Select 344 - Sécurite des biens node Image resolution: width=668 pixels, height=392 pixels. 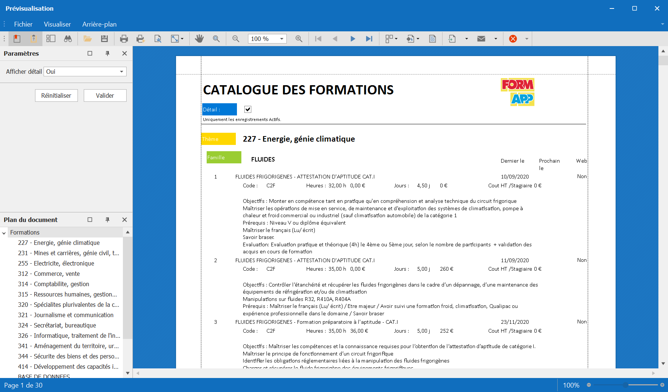point(69,356)
